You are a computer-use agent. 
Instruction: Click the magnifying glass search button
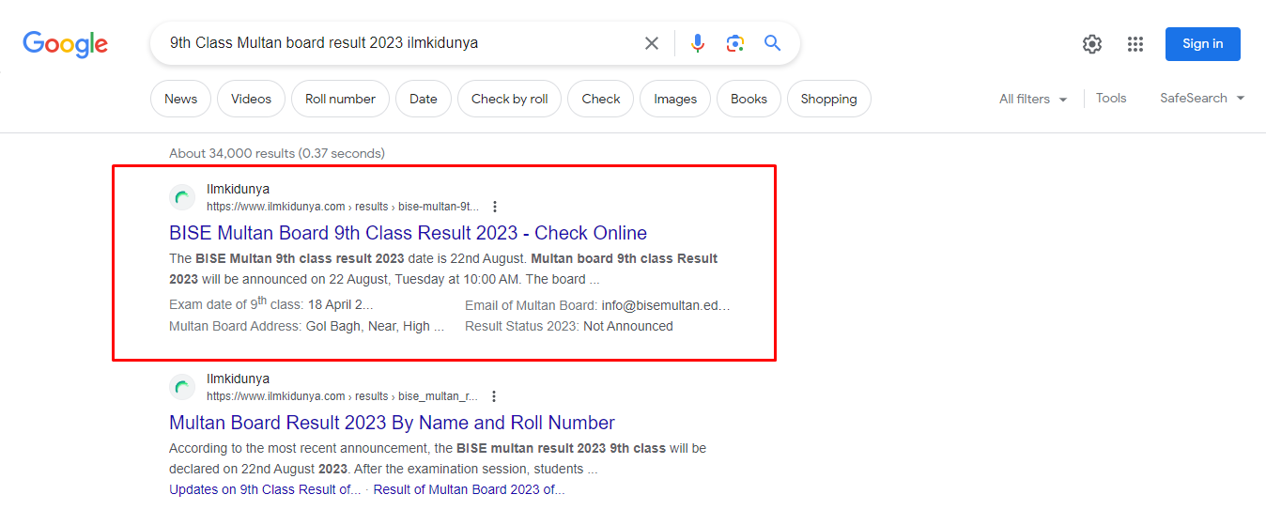[x=773, y=43]
